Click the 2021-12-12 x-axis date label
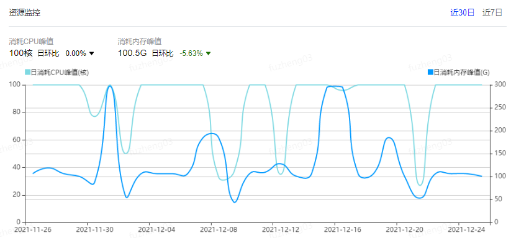The image size is (511, 238). (x=281, y=229)
